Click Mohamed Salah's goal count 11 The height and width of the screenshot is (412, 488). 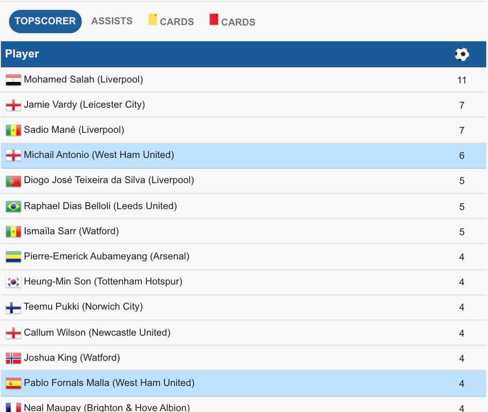(x=461, y=80)
